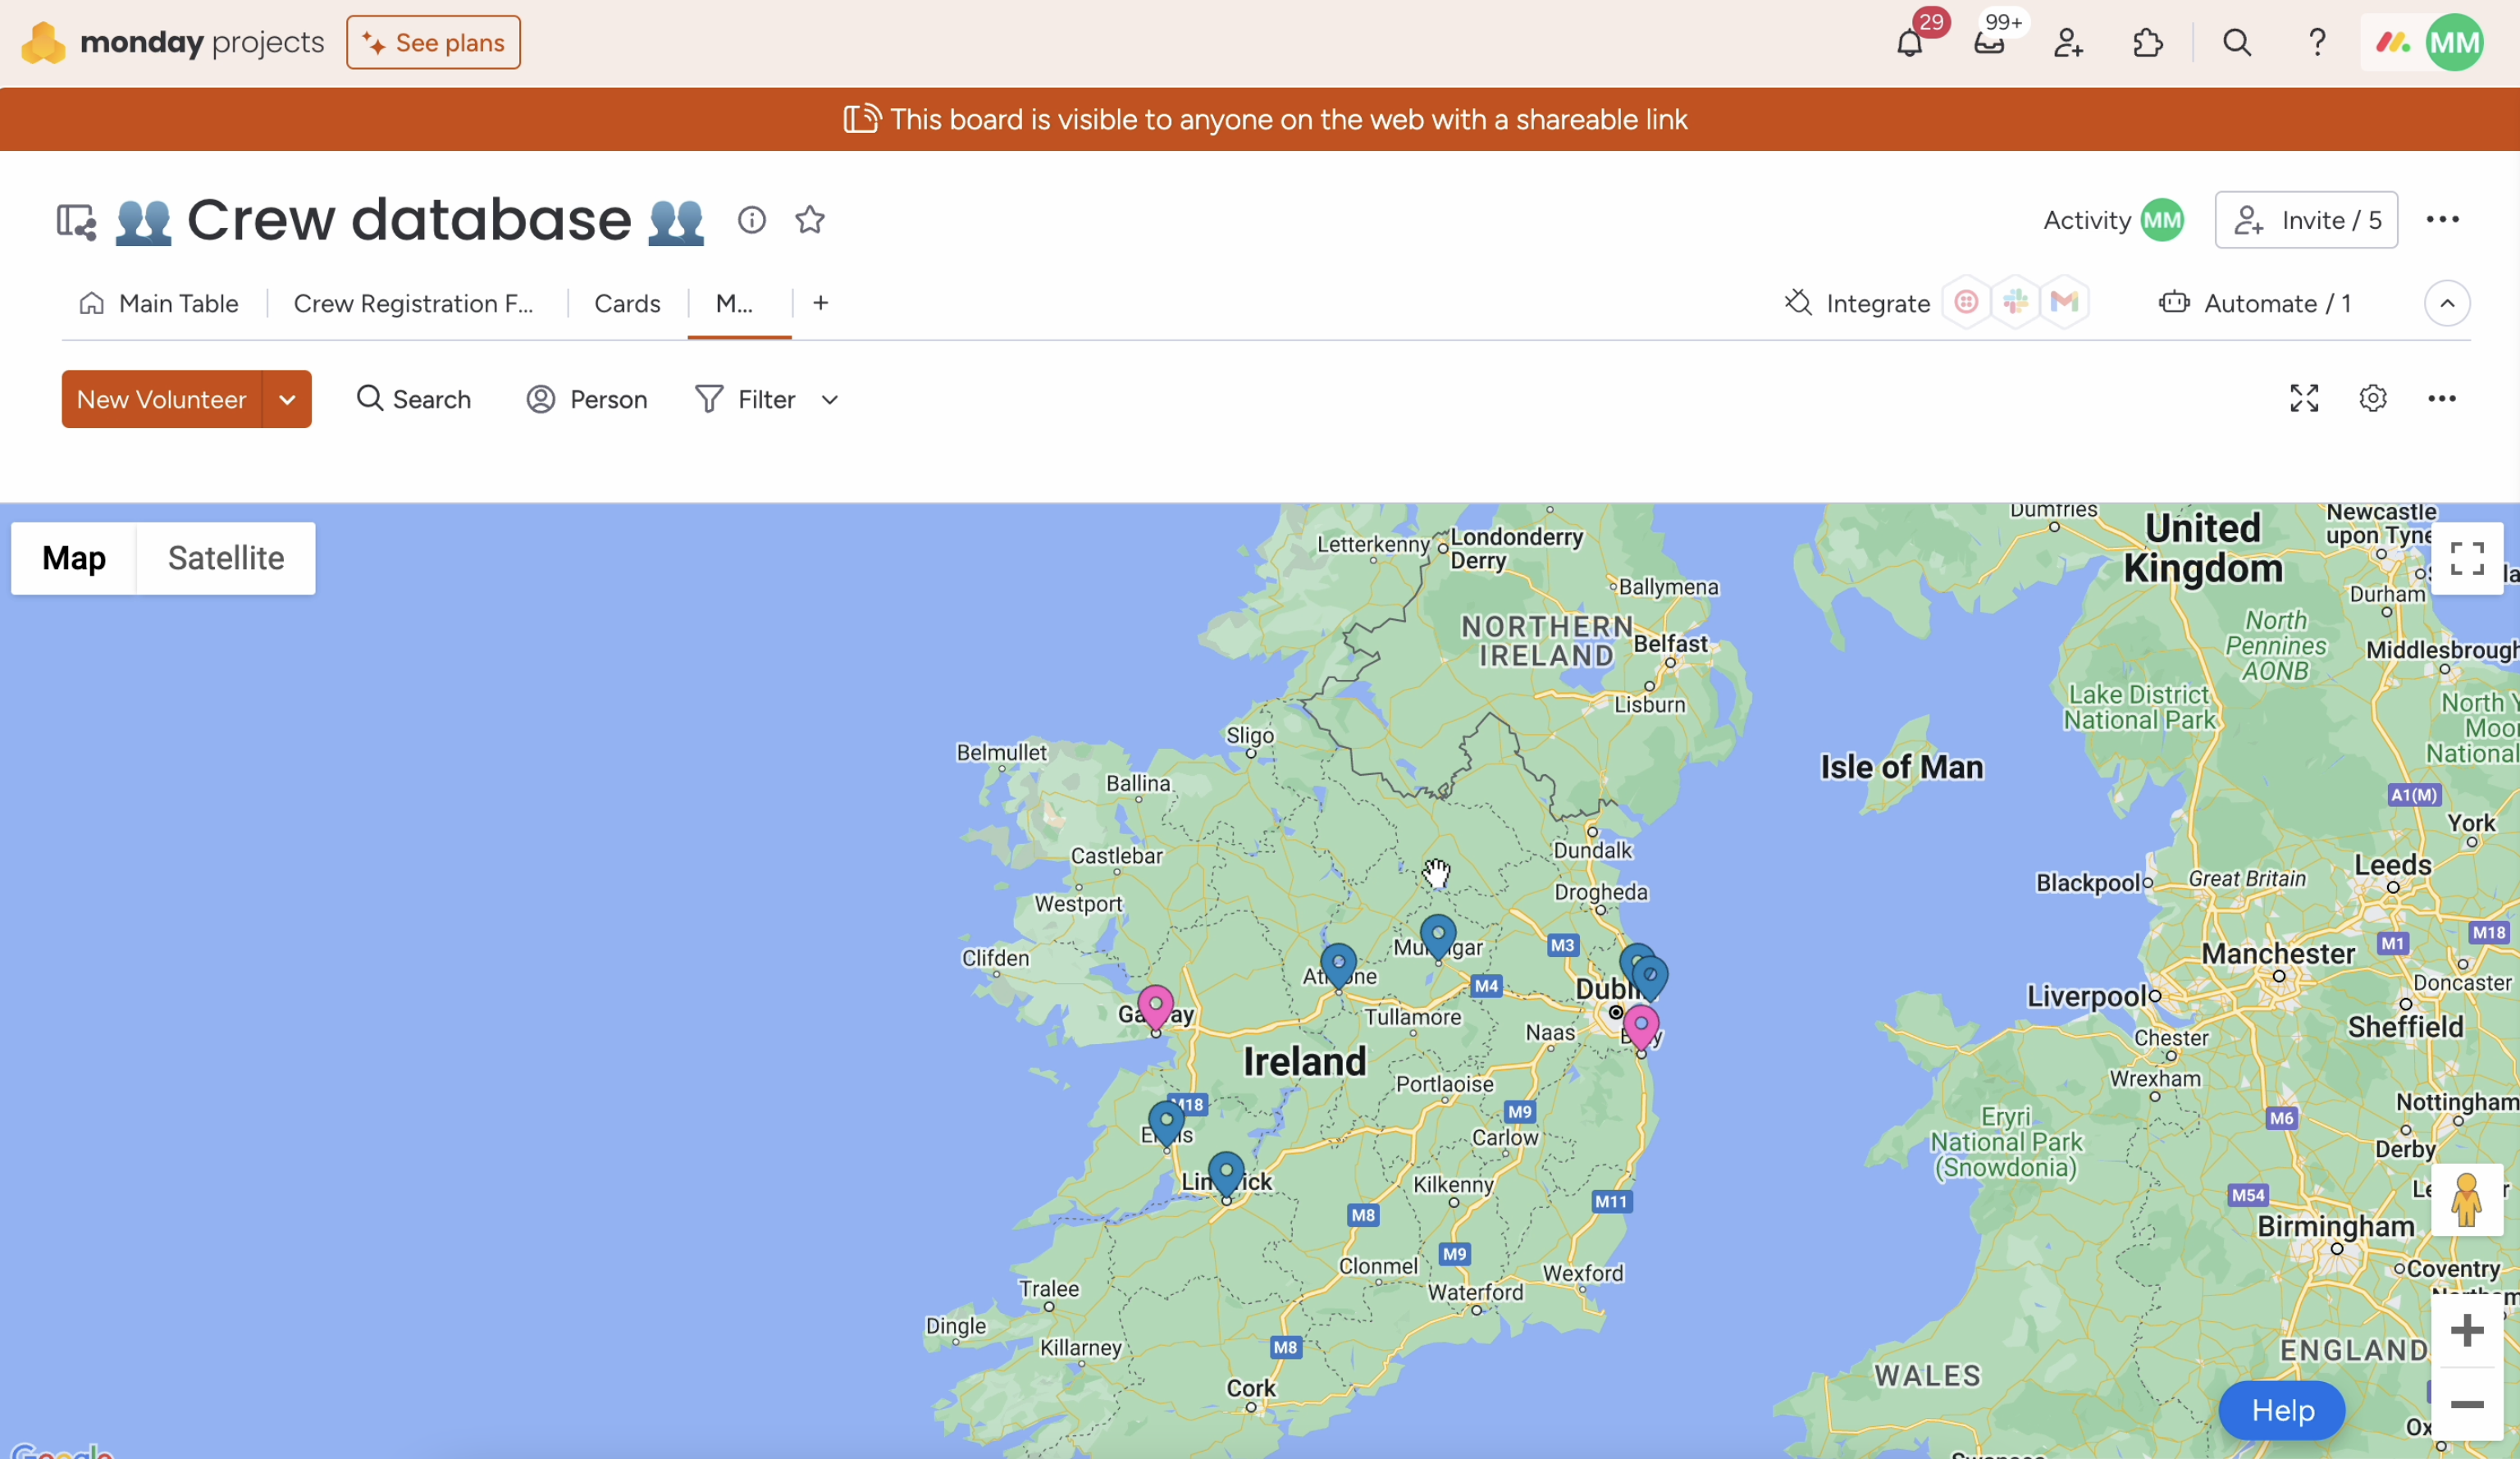Zoom in on the map
This screenshot has height=1459, width=2520.
pos(2466,1331)
